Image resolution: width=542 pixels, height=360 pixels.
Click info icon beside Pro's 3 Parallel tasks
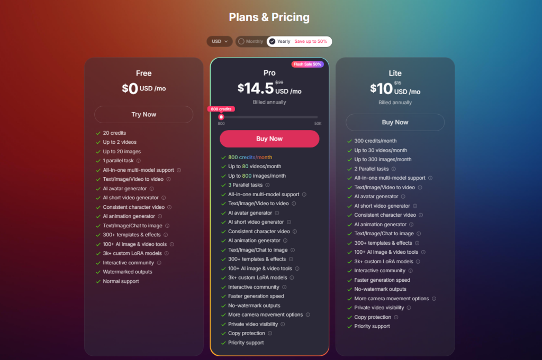click(x=267, y=185)
